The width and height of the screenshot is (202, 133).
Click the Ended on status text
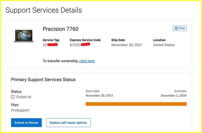tap(24, 97)
